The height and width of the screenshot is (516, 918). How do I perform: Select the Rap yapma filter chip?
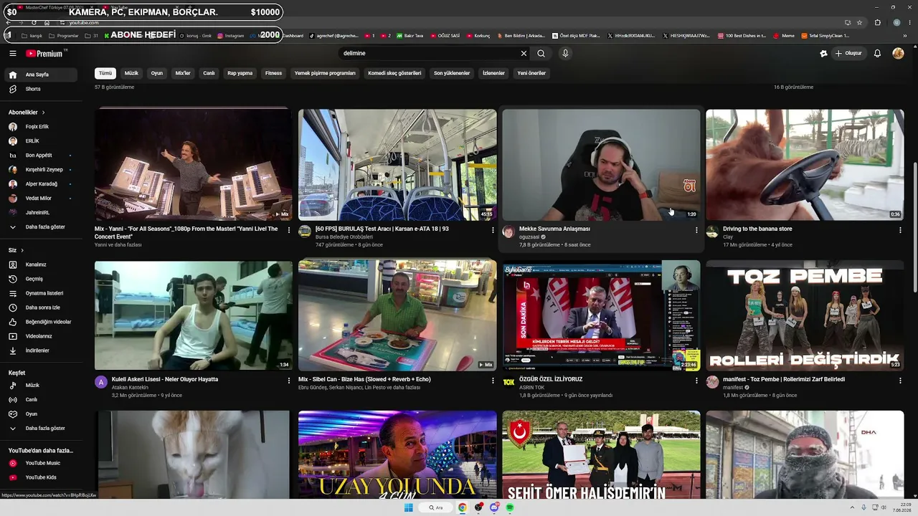(x=240, y=73)
